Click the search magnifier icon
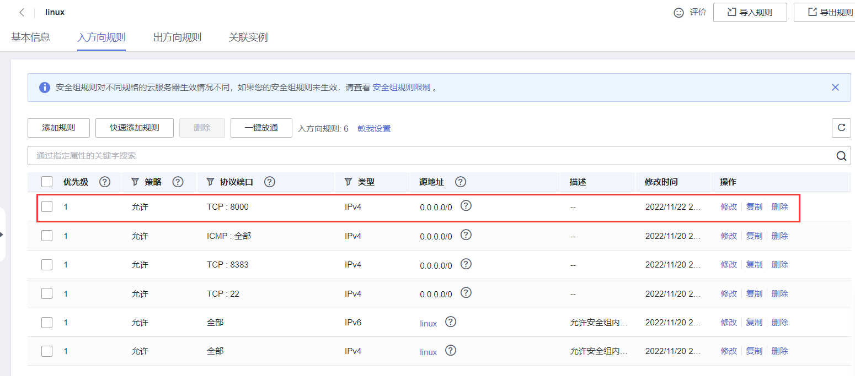 click(841, 156)
